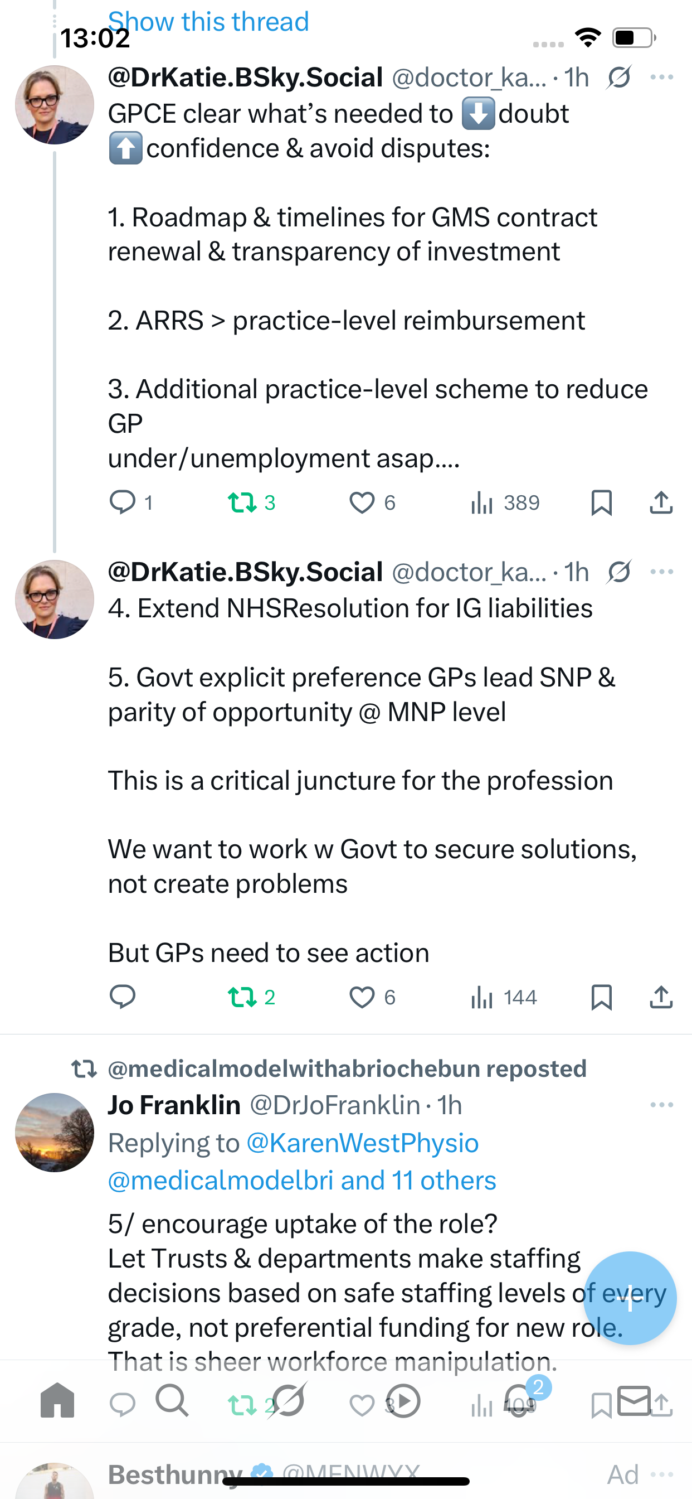Open @KarenWestPhysio mention link
The width and height of the screenshot is (692, 1499).
362,1143
